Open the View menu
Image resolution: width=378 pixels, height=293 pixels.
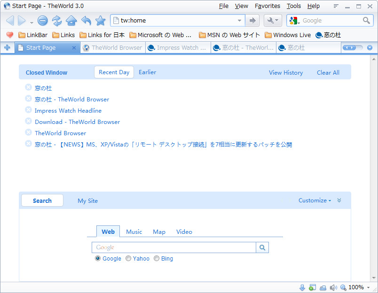pyautogui.click(x=242, y=6)
